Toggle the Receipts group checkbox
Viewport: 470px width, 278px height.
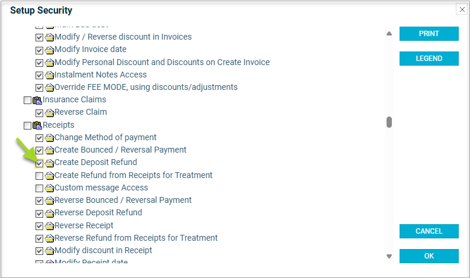tap(27, 125)
